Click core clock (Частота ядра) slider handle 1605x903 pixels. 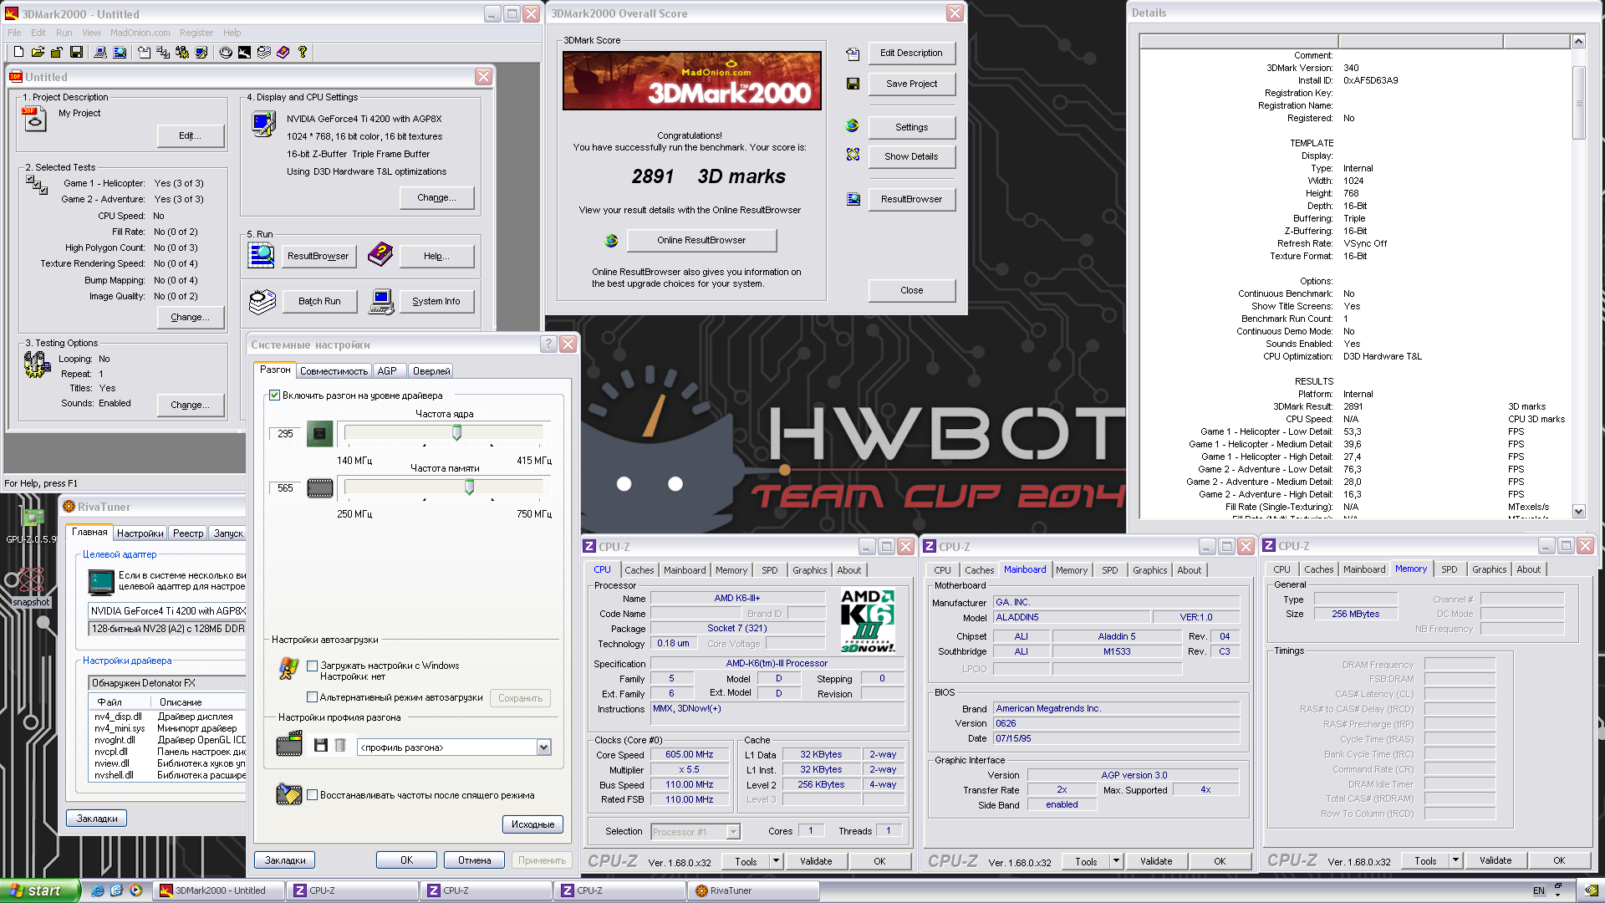click(x=457, y=432)
